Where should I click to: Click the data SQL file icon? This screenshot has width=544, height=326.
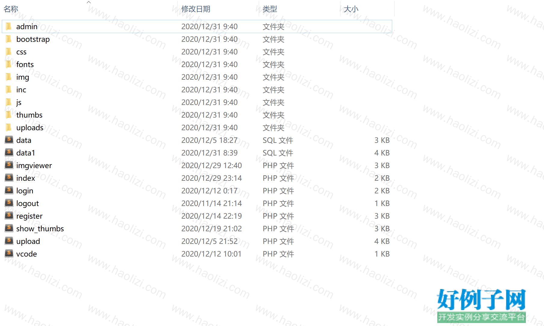9,140
